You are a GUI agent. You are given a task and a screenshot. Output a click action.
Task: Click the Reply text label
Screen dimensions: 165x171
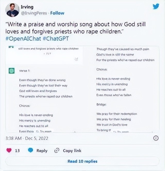42,151
